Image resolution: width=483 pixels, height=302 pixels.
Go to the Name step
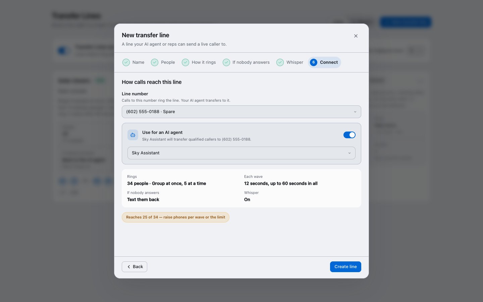133,62
